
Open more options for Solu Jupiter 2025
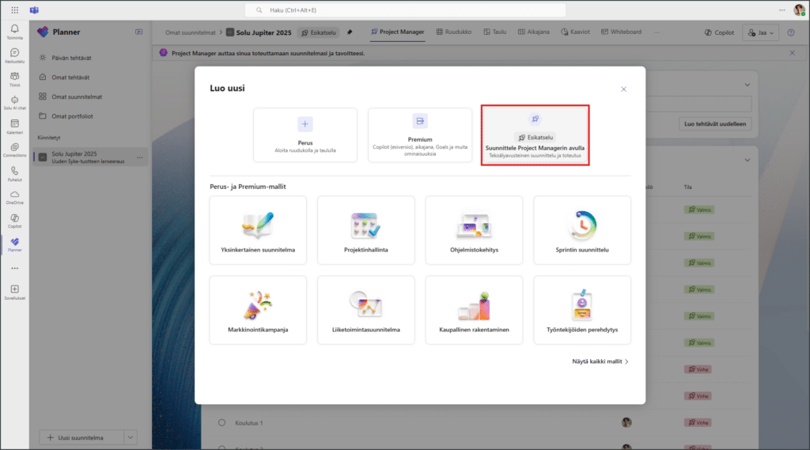(140, 157)
